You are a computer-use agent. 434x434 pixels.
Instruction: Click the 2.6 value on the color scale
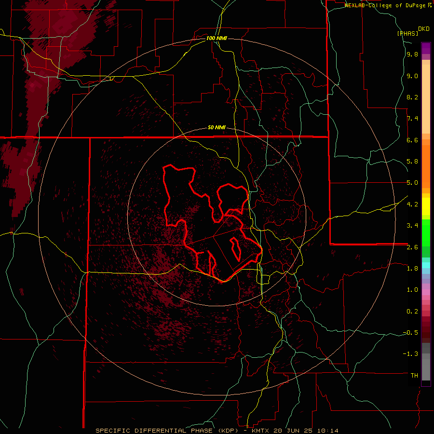tap(412, 247)
